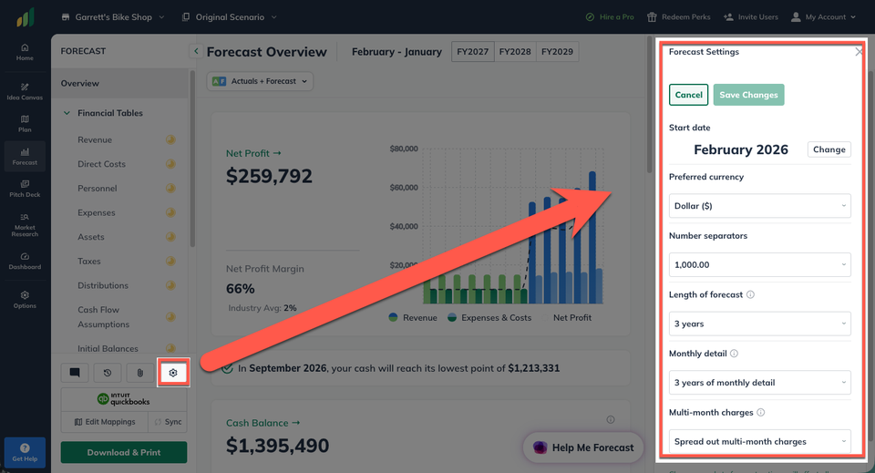Image resolution: width=875 pixels, height=473 pixels.
Task: Click the Save Changes button
Action: tap(748, 95)
